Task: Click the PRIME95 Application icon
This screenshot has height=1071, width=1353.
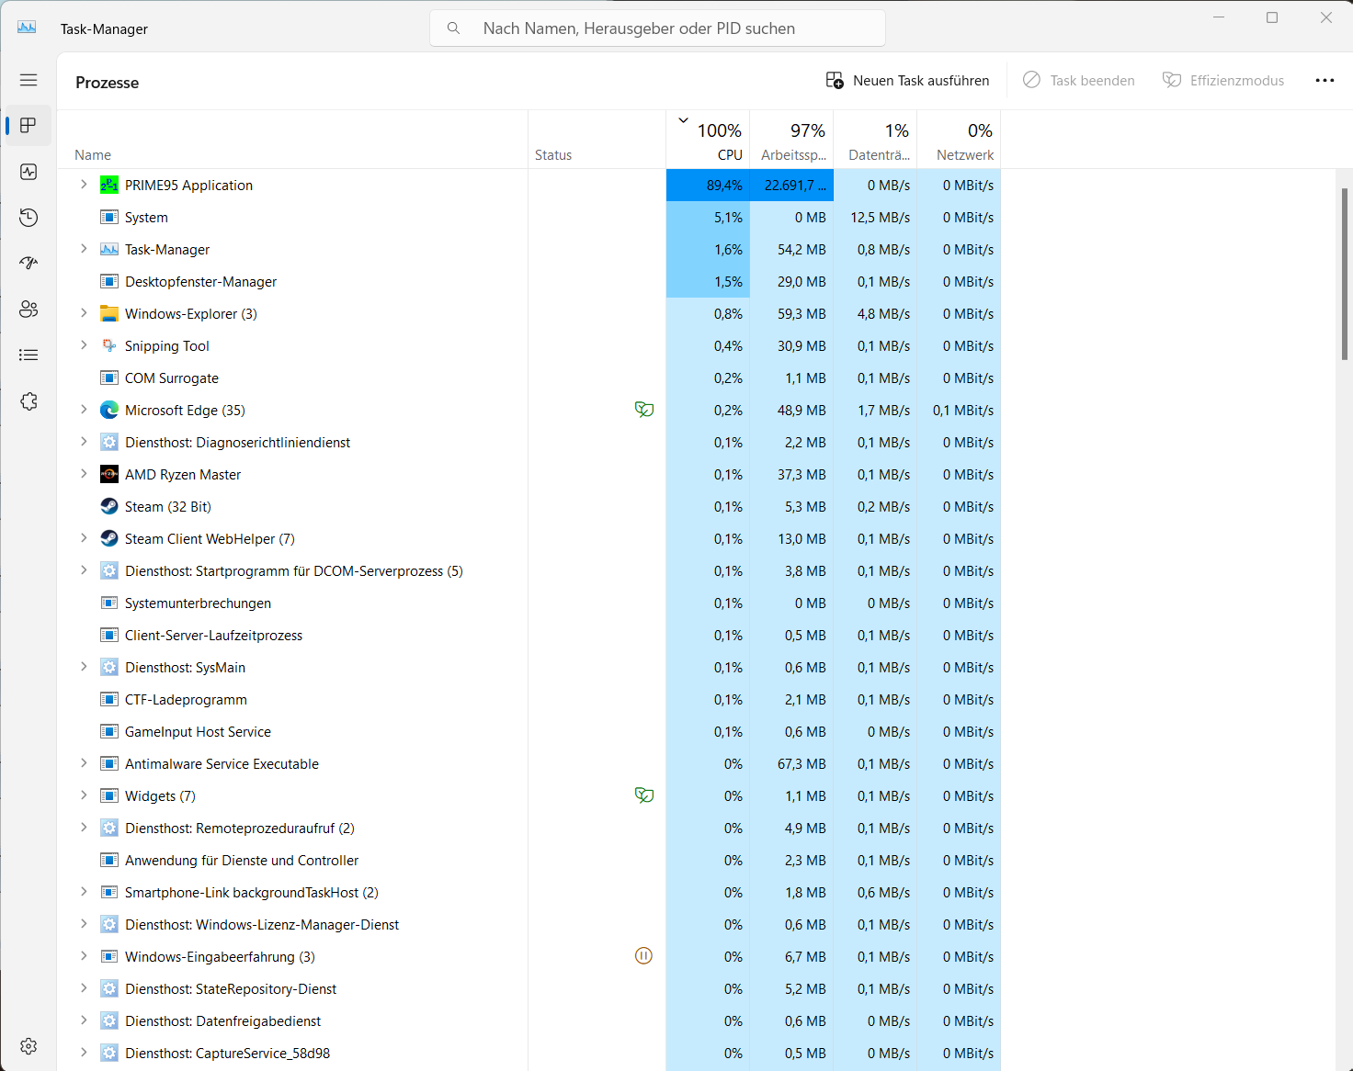Action: [109, 185]
